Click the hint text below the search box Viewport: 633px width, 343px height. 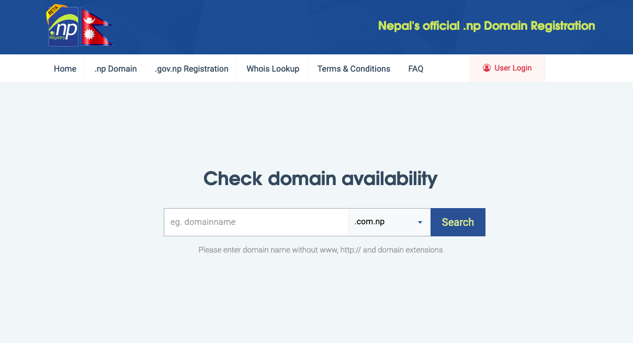tap(320, 250)
